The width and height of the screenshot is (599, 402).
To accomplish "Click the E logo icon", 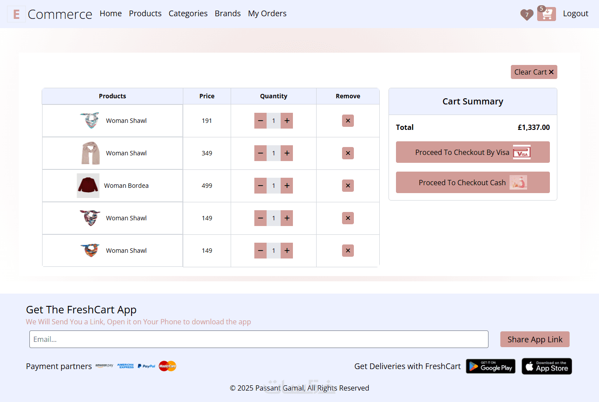I will [x=16, y=14].
